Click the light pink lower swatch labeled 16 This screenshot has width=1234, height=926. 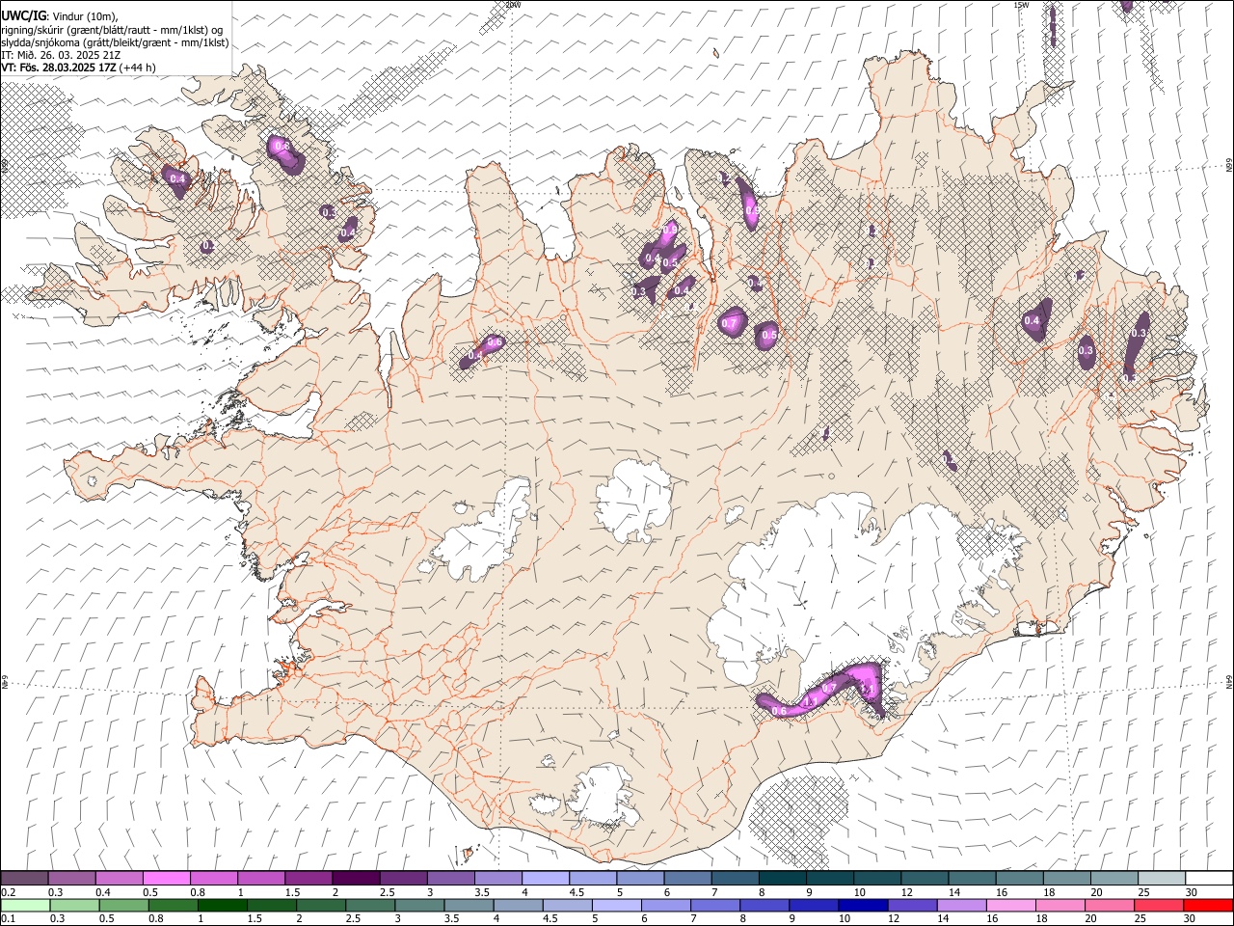tap(1009, 906)
